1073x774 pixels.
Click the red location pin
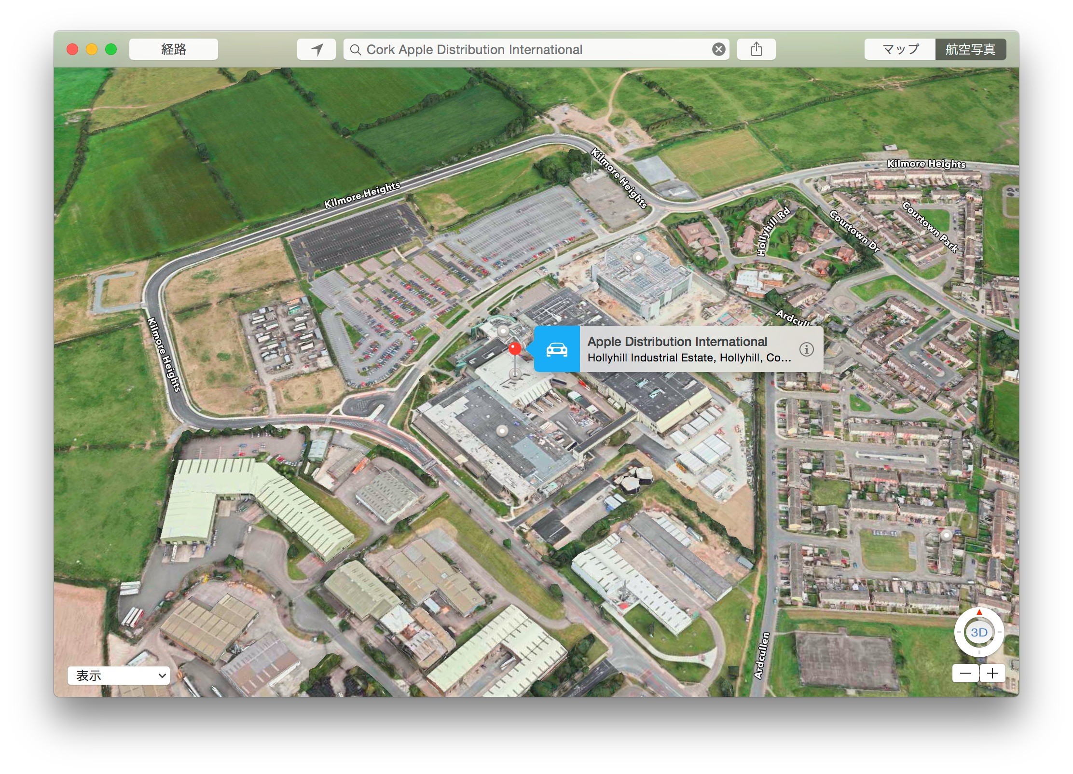(x=515, y=348)
